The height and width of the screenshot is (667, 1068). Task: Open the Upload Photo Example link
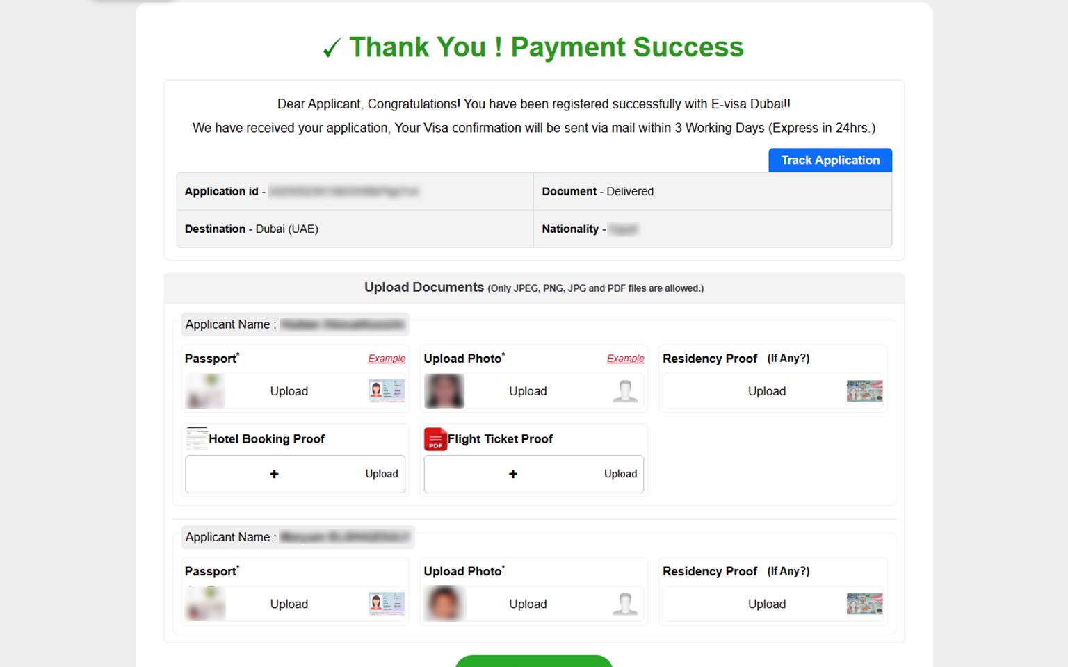click(x=625, y=359)
